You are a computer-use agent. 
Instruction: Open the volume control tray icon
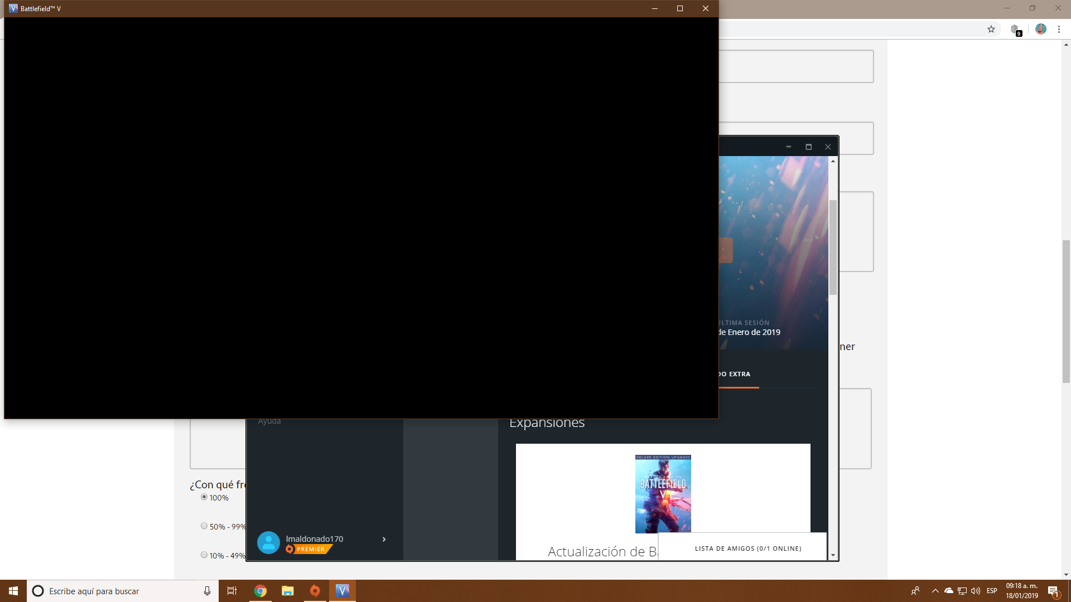click(976, 591)
